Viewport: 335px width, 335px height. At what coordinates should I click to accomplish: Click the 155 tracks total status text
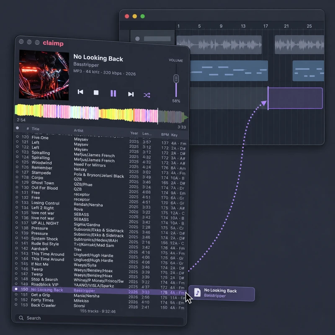[98, 311]
